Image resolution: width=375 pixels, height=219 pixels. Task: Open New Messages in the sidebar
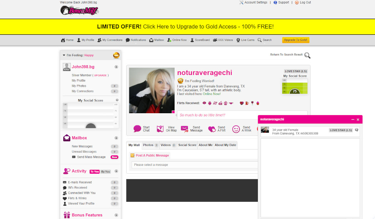[82, 146]
